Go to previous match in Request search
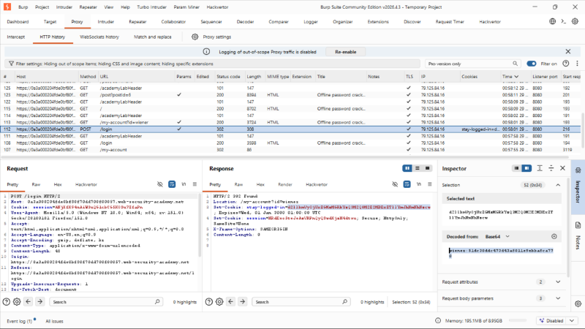This screenshot has width=585, height=329. coord(29,301)
